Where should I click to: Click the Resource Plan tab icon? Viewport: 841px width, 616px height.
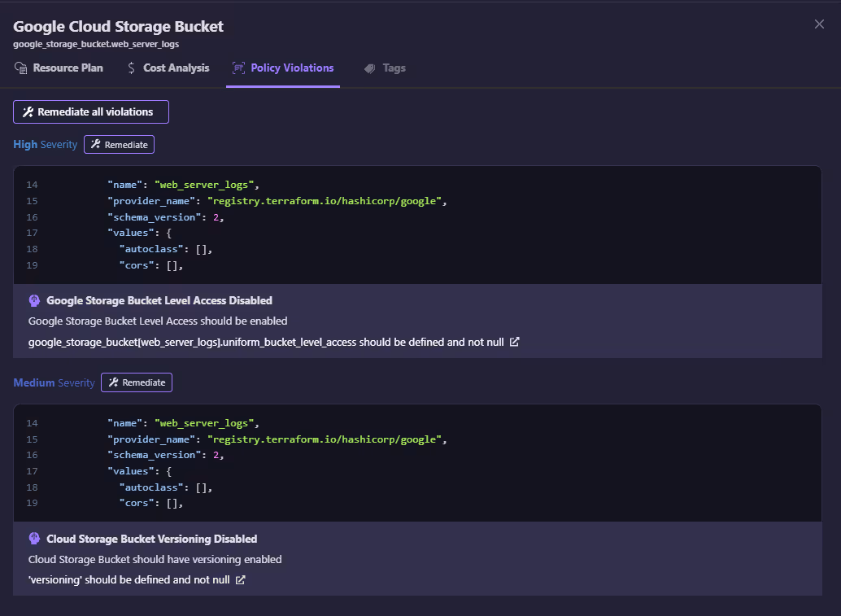(x=20, y=68)
